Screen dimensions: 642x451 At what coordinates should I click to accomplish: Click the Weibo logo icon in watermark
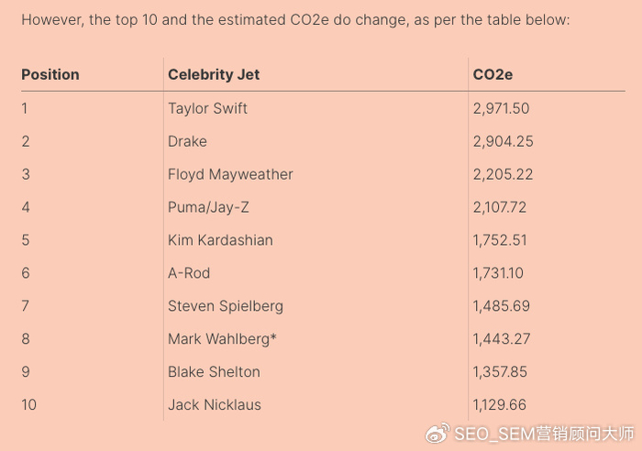click(437, 433)
